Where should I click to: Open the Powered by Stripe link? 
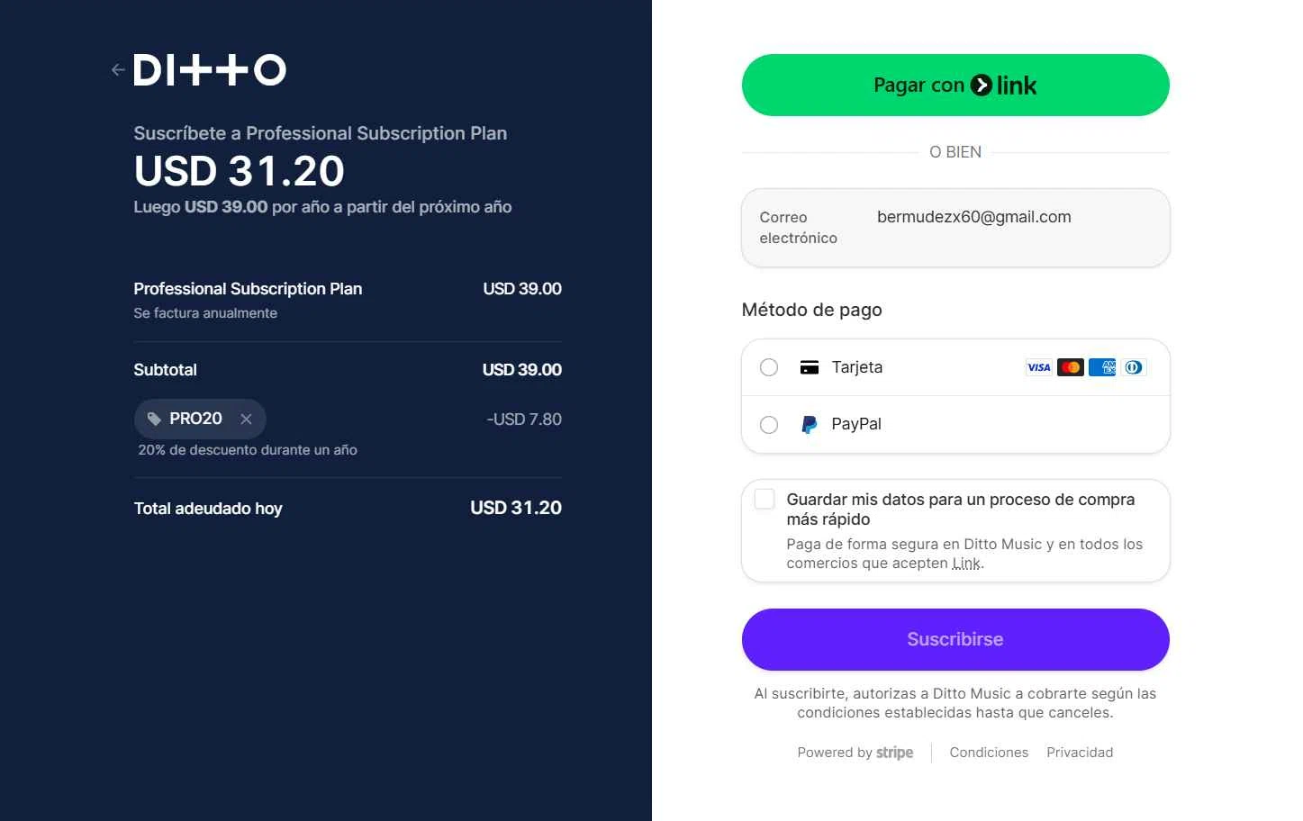click(x=855, y=753)
